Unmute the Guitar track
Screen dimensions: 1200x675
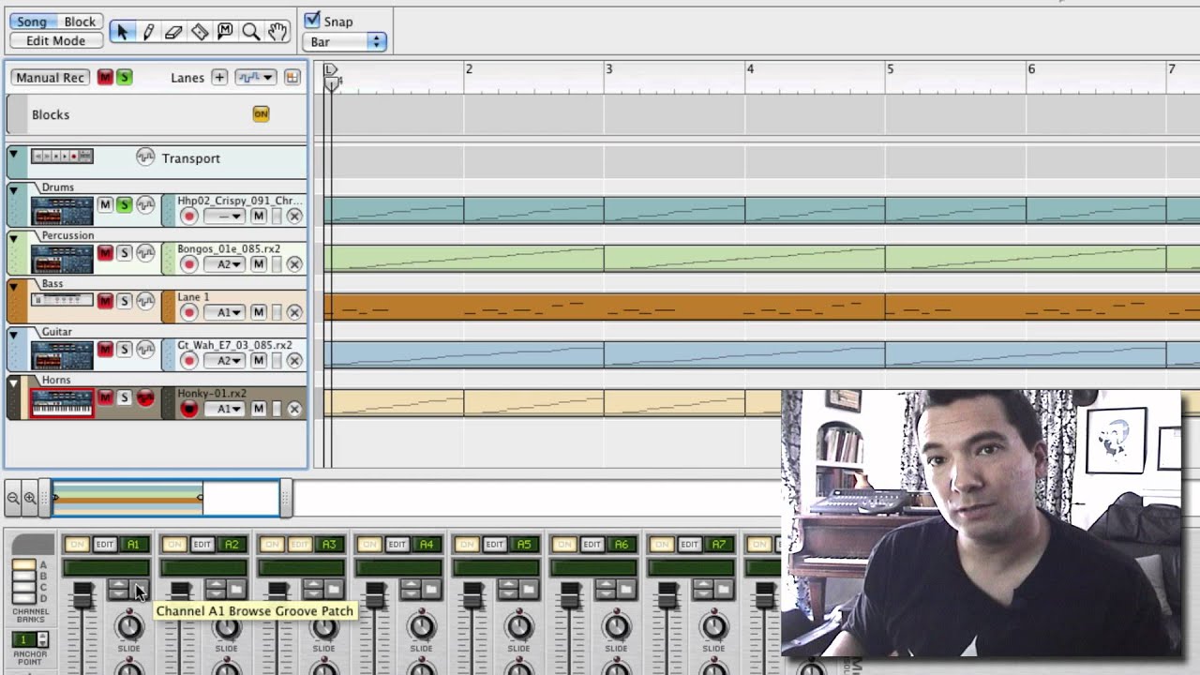(105, 349)
